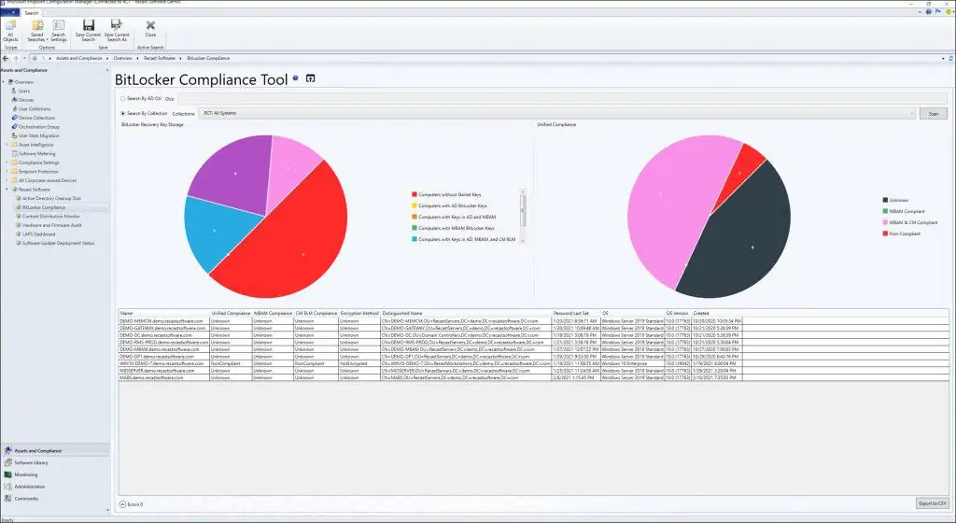The image size is (956, 523).
Task: Open the Collections dropdown
Action: [557, 113]
